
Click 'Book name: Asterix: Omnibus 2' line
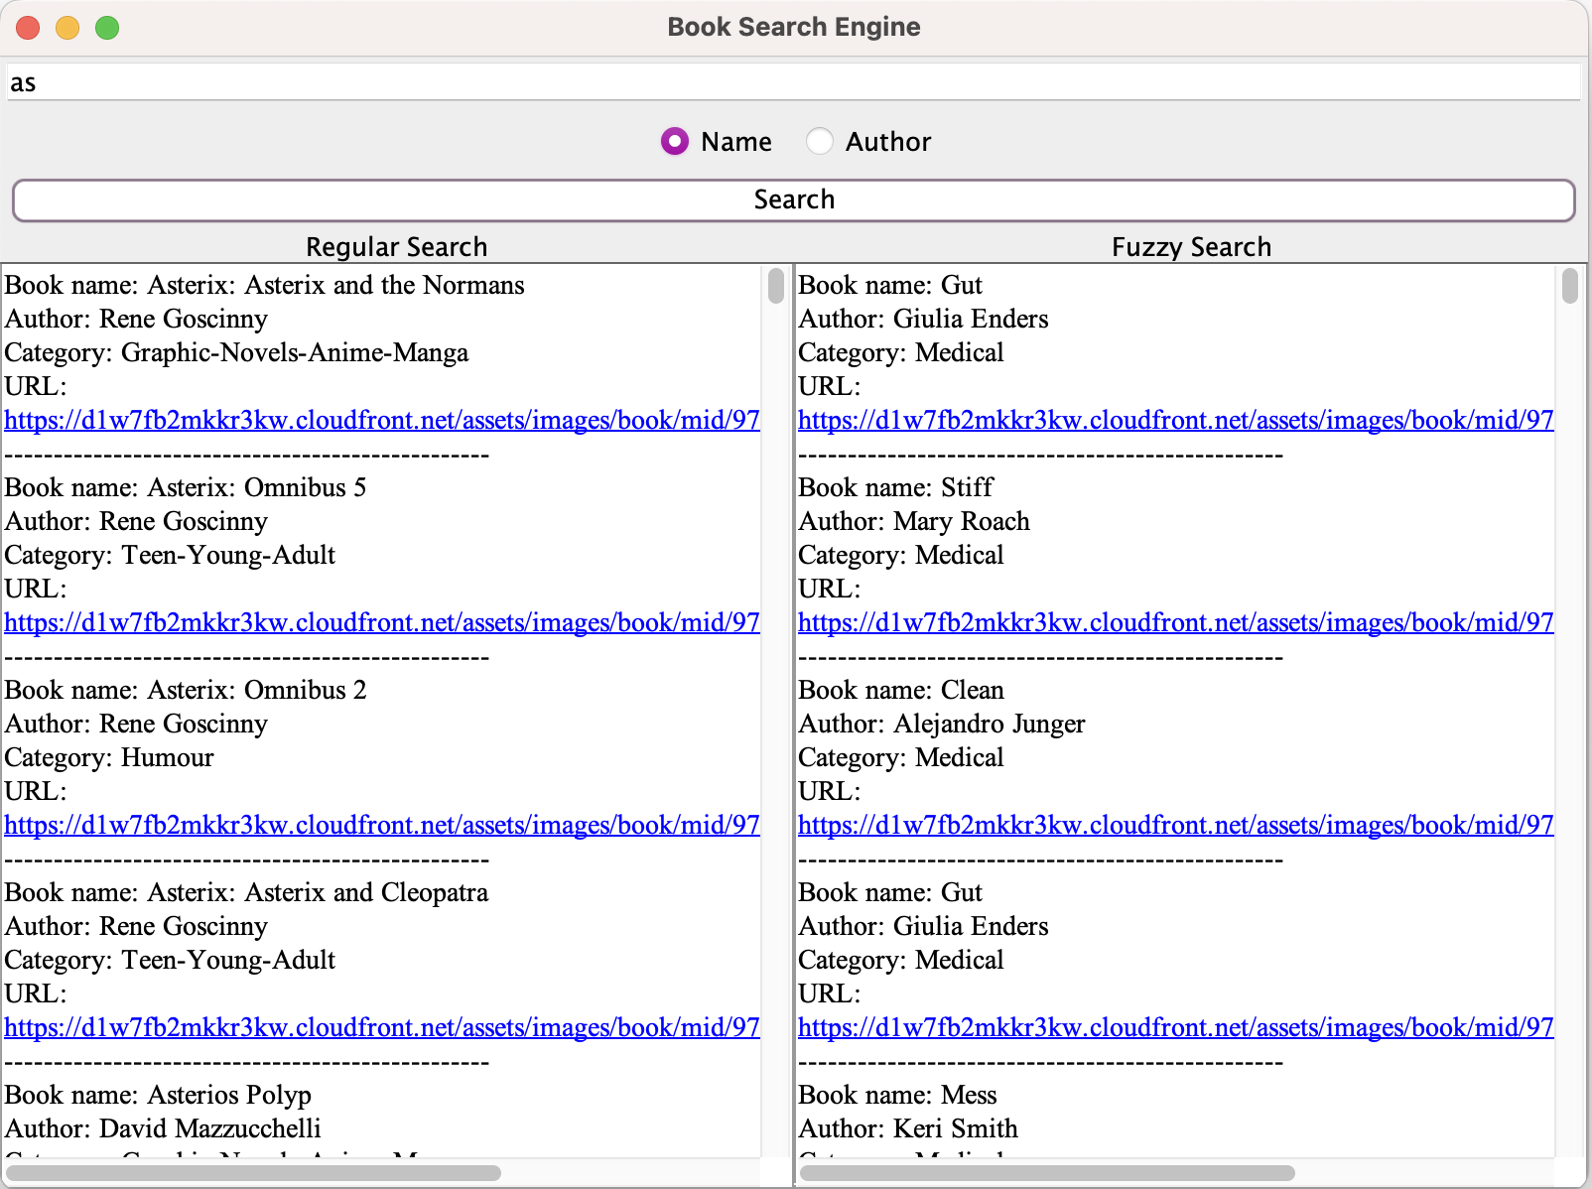coord(186,690)
